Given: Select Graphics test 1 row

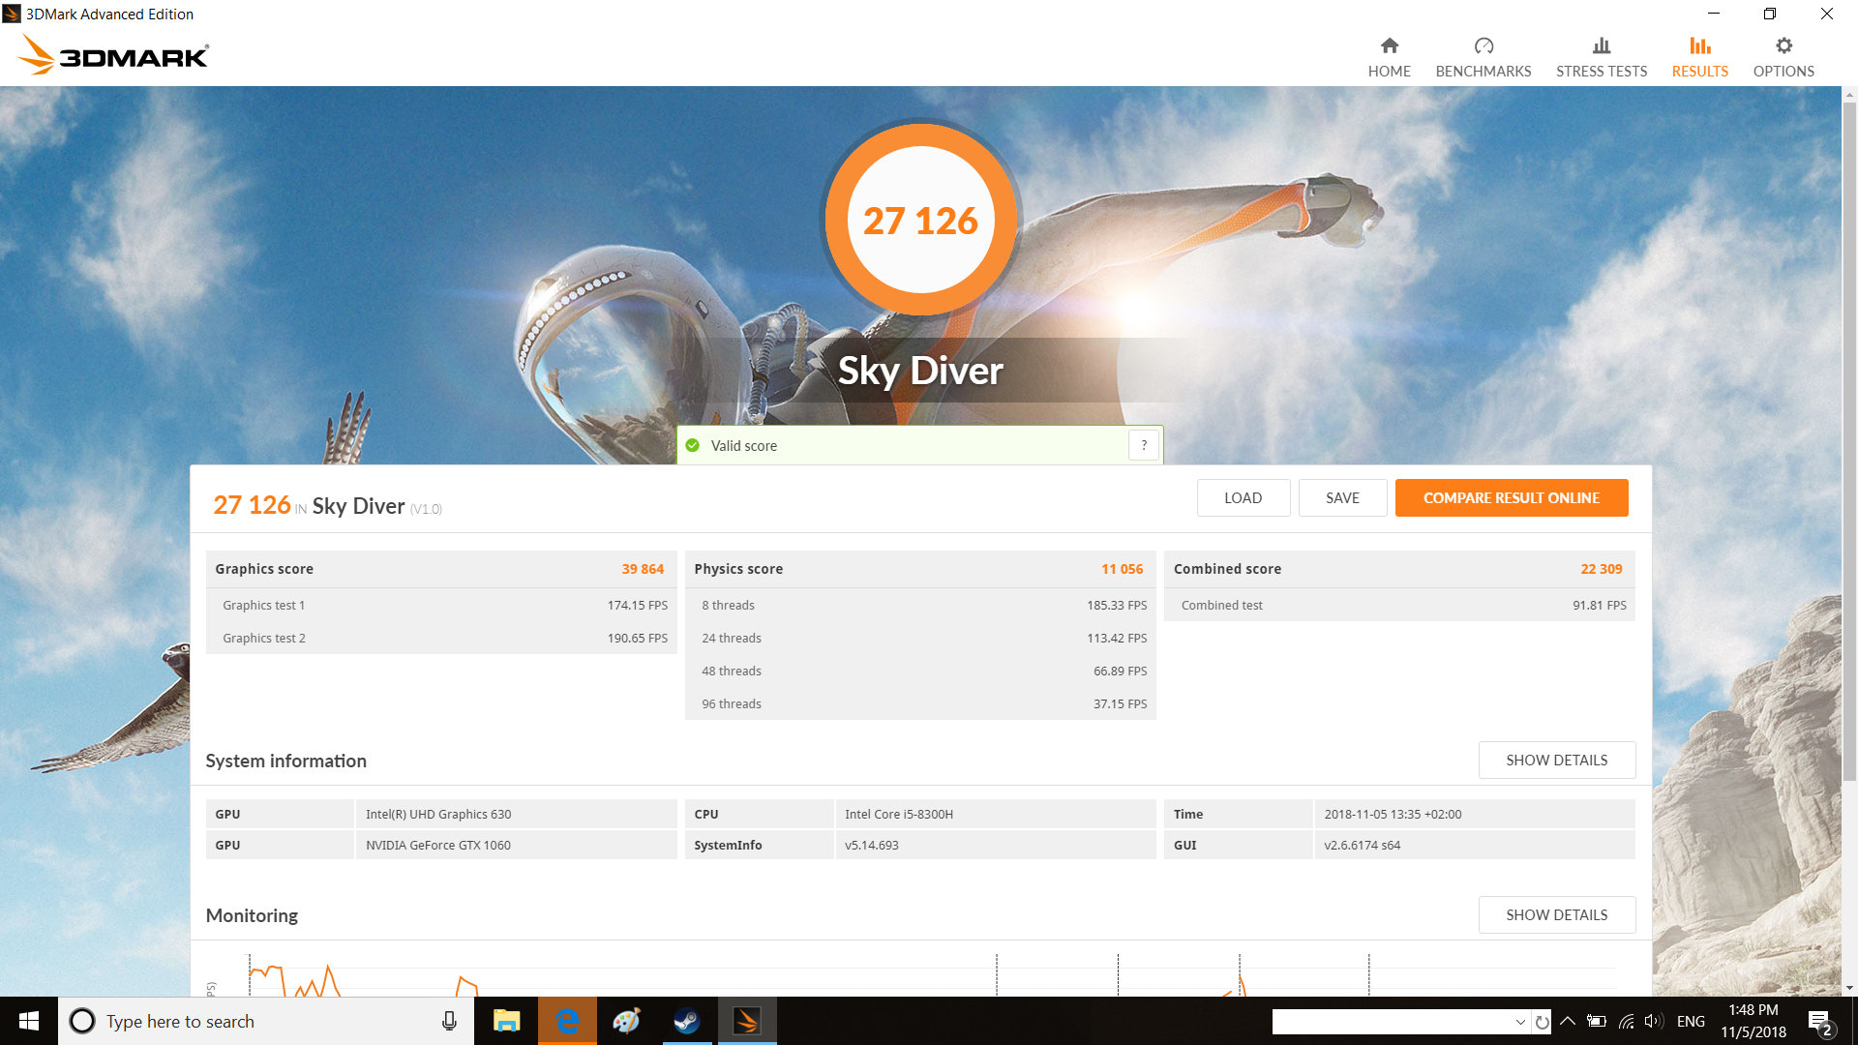Looking at the screenshot, I should click(441, 605).
